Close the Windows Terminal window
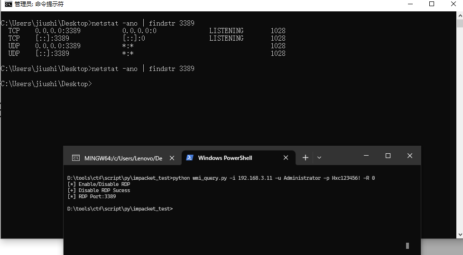The width and height of the screenshot is (463, 255). coord(410,156)
